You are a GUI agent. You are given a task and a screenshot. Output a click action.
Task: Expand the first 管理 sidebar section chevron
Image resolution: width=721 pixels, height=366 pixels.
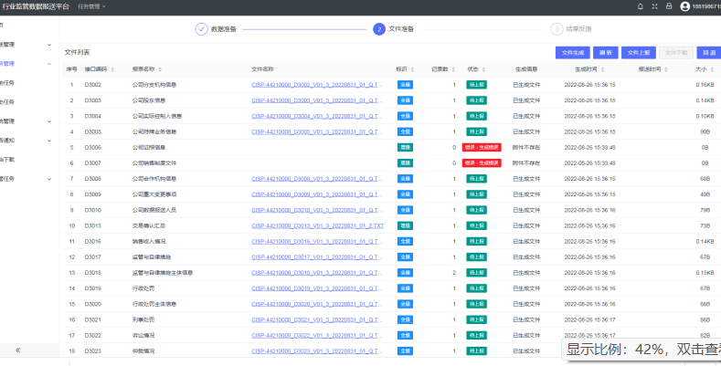tap(49, 45)
